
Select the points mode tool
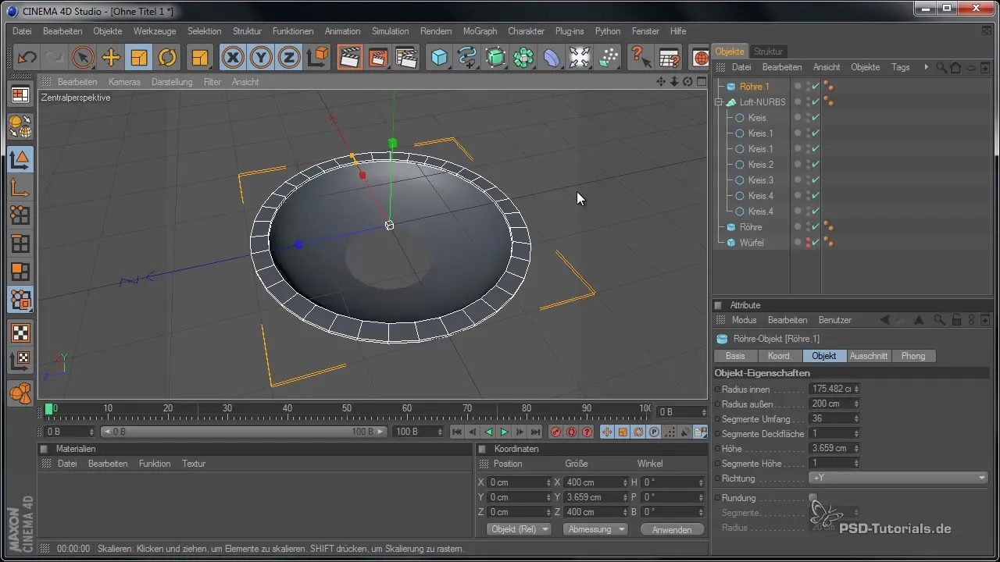20,215
